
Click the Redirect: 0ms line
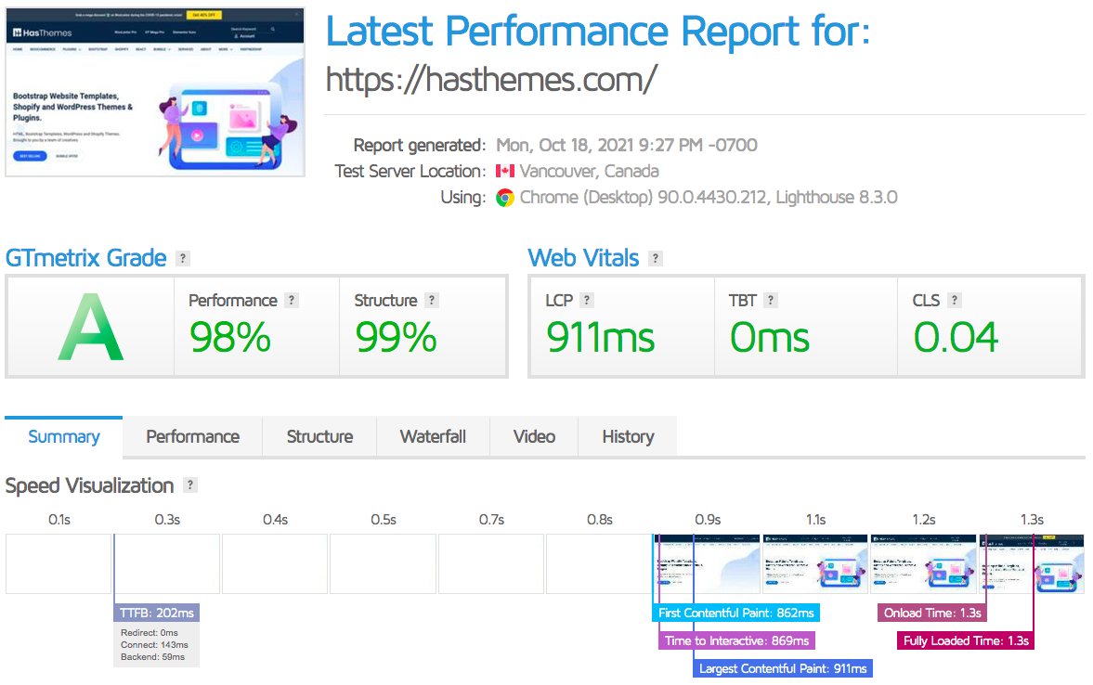[x=150, y=633]
